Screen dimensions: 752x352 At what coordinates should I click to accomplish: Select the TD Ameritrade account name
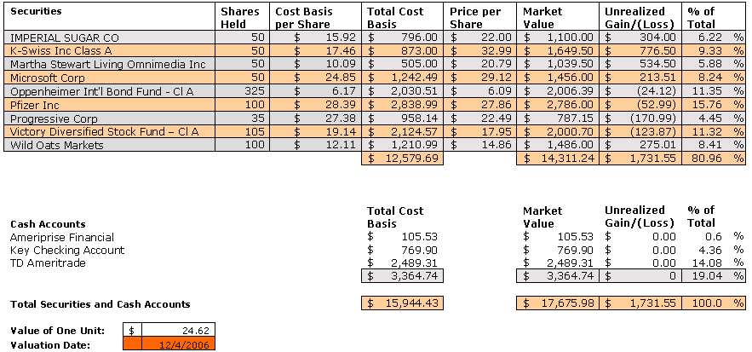click(x=48, y=263)
